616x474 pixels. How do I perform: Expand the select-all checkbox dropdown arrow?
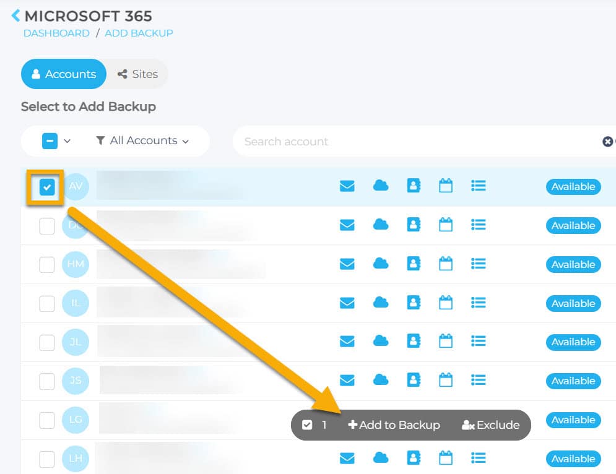[x=67, y=141]
